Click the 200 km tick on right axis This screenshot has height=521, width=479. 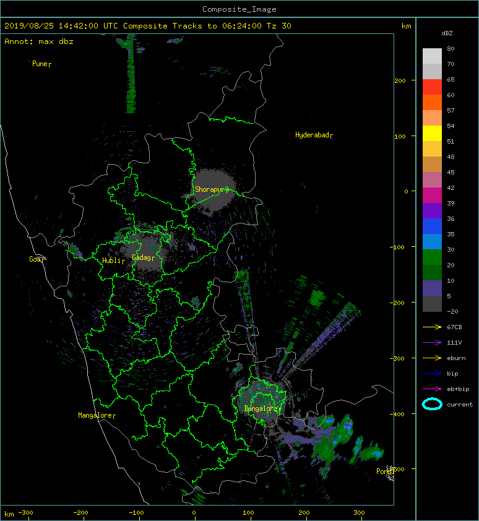[x=400, y=80]
